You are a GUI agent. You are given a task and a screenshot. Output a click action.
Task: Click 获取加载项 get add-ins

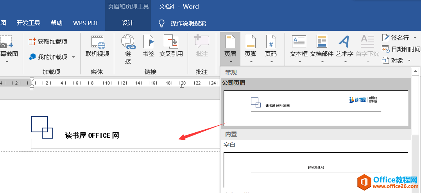[x=48, y=41]
